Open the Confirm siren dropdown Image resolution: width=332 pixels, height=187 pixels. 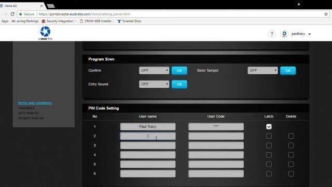[154, 71]
